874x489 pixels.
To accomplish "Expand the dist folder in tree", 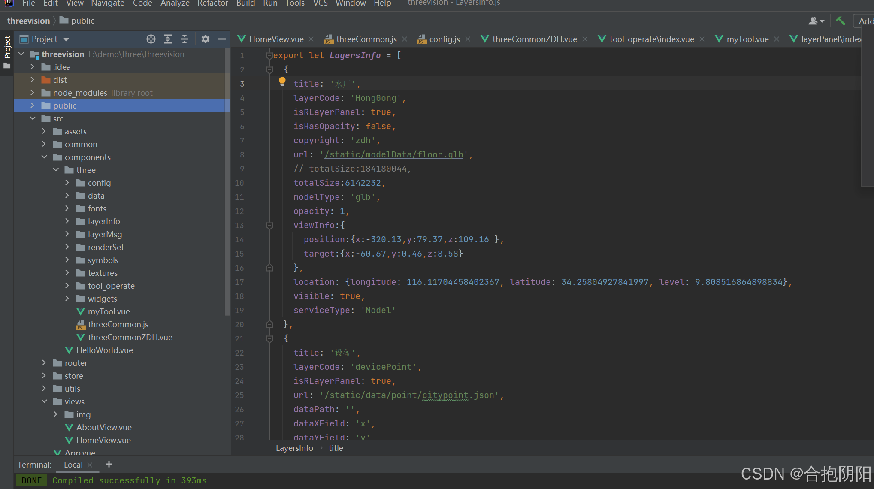I will coord(32,80).
